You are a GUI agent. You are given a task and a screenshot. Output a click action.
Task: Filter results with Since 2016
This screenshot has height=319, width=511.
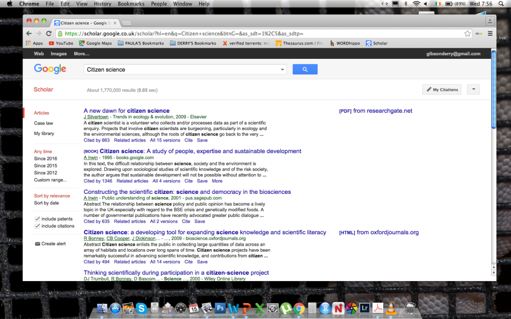click(45, 159)
